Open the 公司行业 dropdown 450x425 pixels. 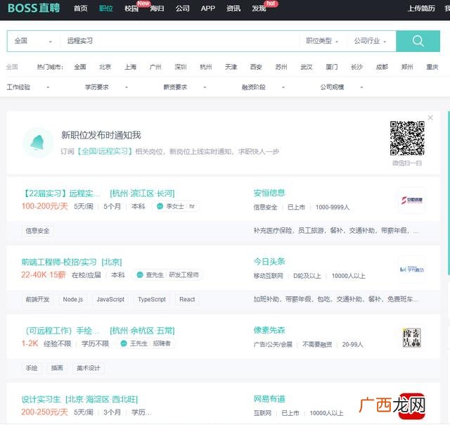pos(370,41)
